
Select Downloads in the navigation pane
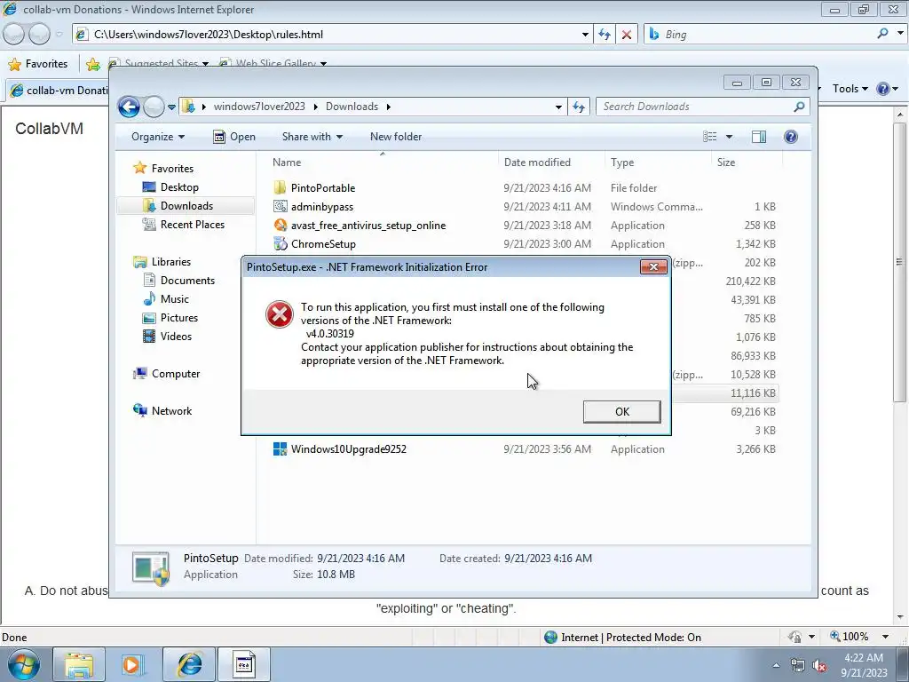click(186, 206)
